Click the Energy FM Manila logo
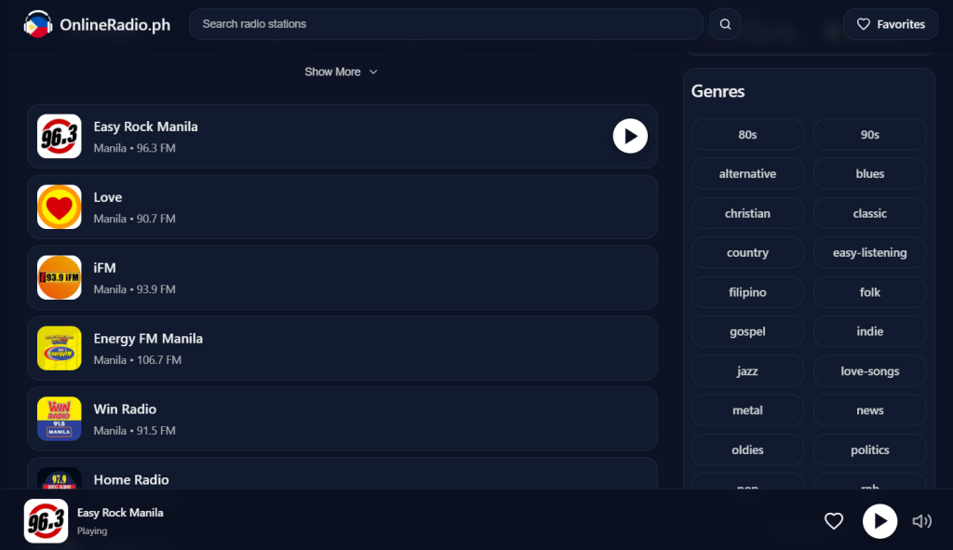 (60, 348)
